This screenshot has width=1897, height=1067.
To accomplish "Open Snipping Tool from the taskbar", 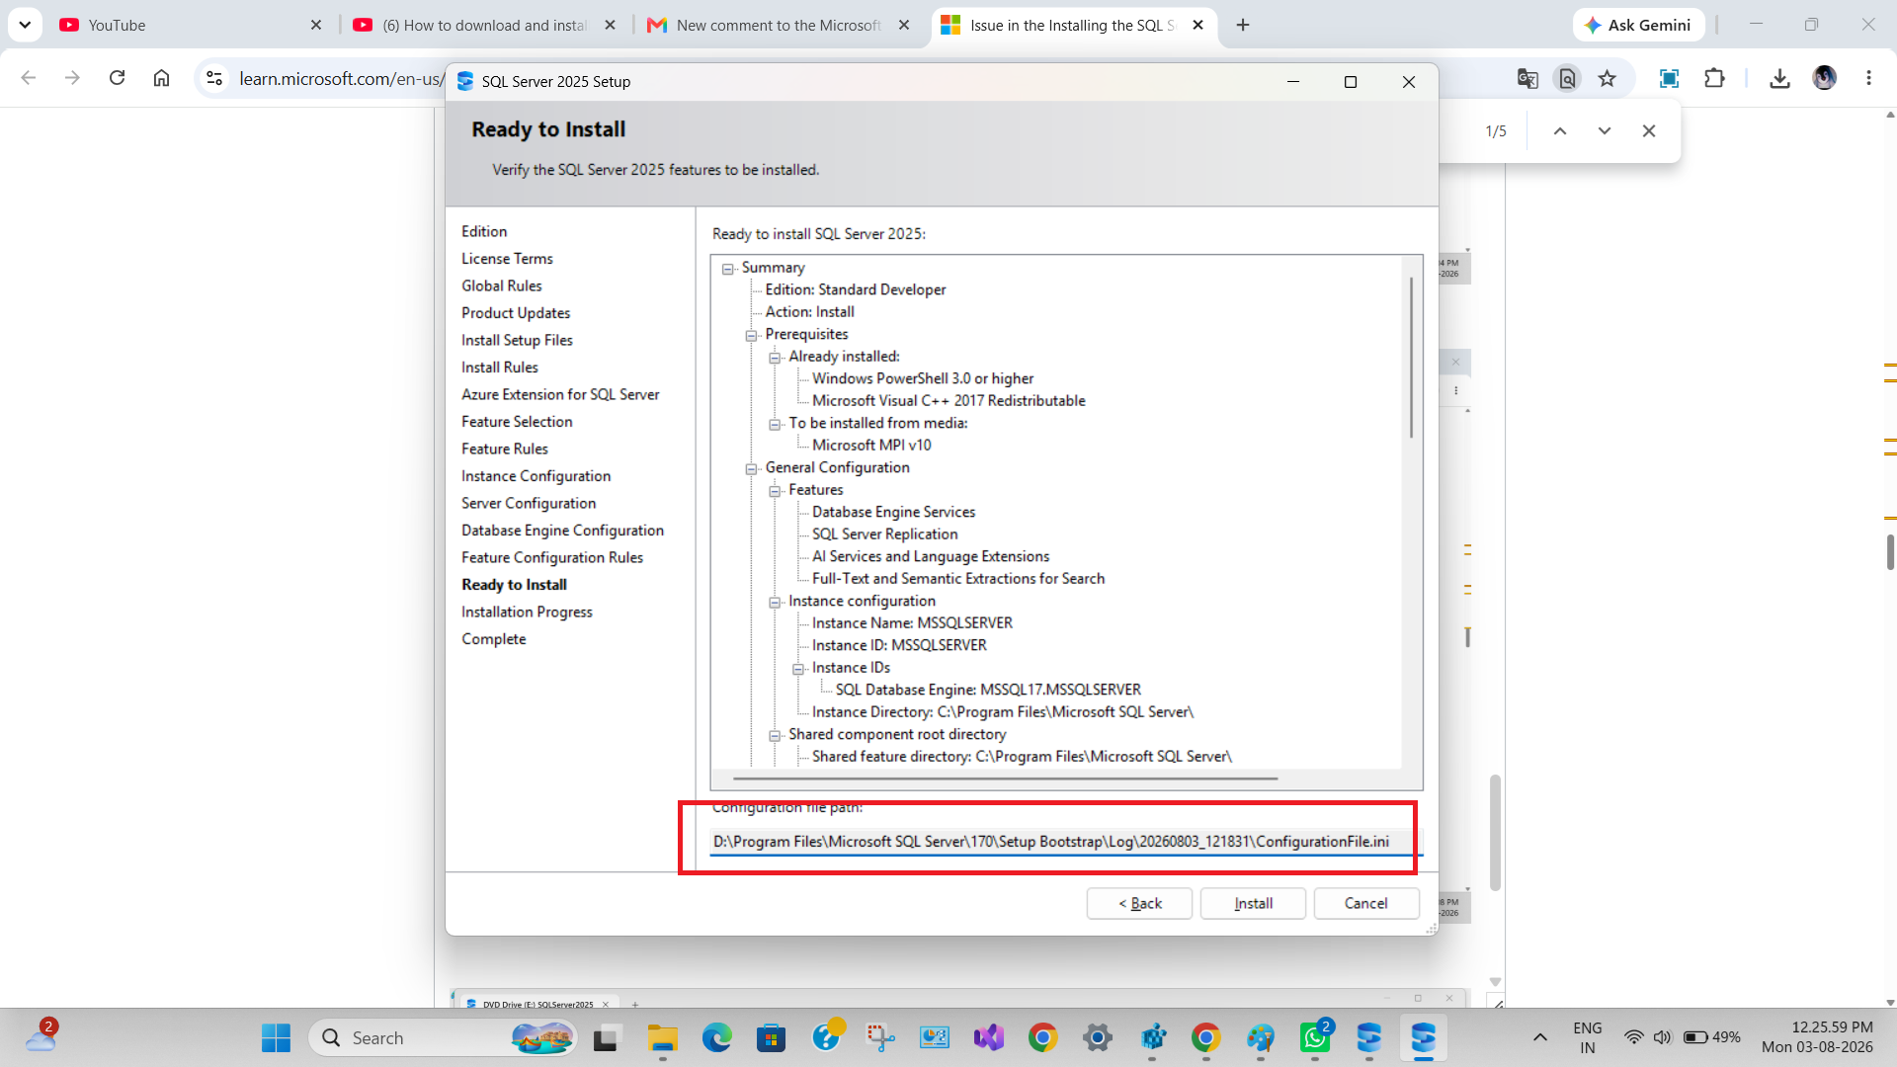I will pyautogui.click(x=879, y=1038).
